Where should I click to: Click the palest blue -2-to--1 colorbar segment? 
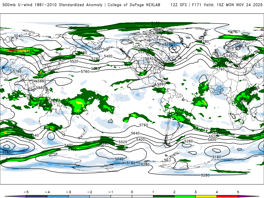coord(100,196)
